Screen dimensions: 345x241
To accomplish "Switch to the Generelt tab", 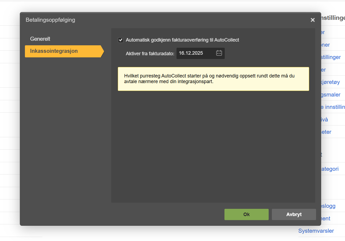I will pos(40,39).
